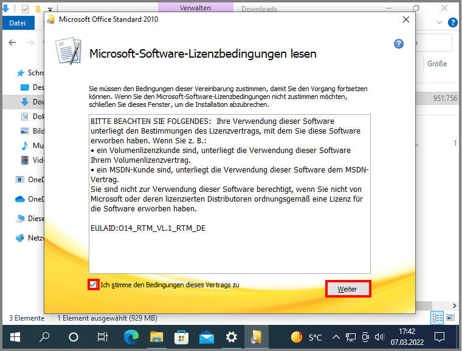
Task: Open the notification center icon
Action: click(440, 337)
